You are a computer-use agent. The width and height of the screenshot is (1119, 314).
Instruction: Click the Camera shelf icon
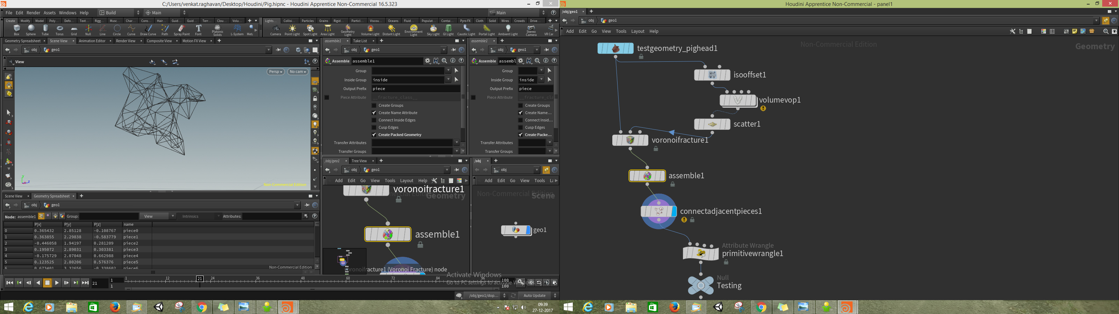[276, 30]
